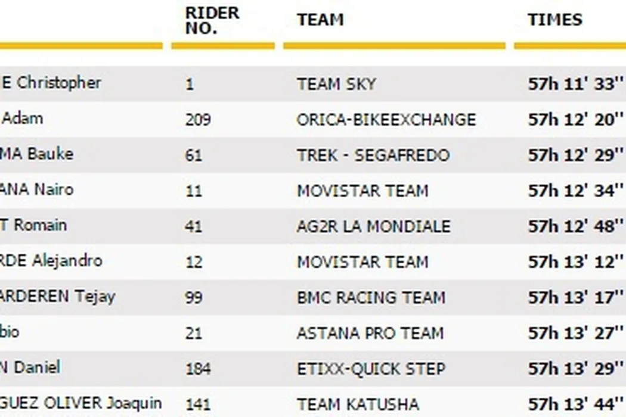Click MOVISTAR TEAM in rider 11's row
Screen dimensions: 626x417
[362, 191]
